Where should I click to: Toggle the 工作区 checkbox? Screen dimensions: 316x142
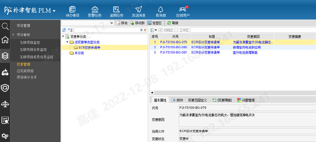pyautogui.click(x=176, y=30)
